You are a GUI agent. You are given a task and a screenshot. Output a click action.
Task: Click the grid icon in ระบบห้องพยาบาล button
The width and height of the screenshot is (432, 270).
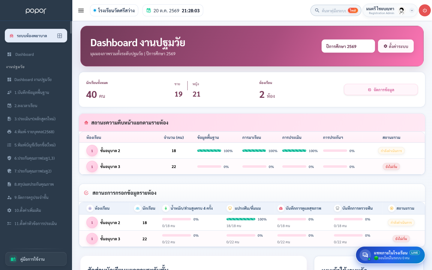(60, 36)
